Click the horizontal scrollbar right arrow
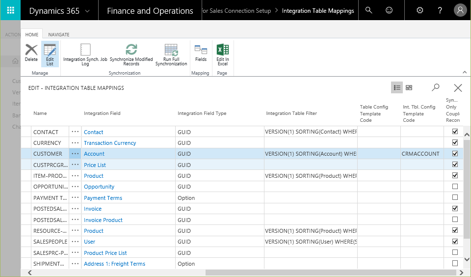The height and width of the screenshot is (277, 471). 462,273
